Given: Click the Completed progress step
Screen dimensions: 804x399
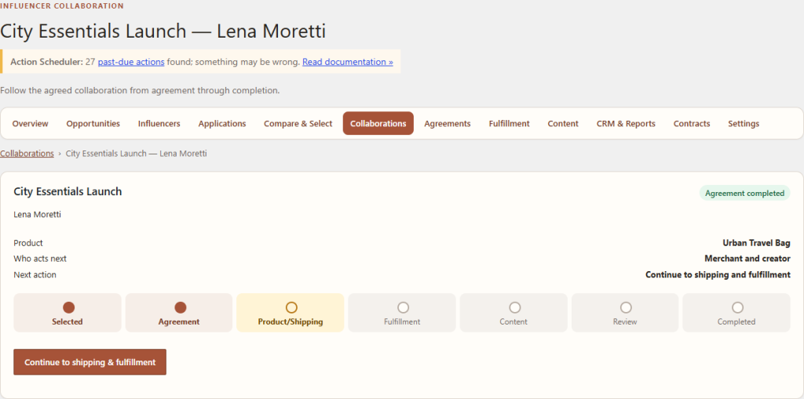Looking at the screenshot, I should (736, 313).
